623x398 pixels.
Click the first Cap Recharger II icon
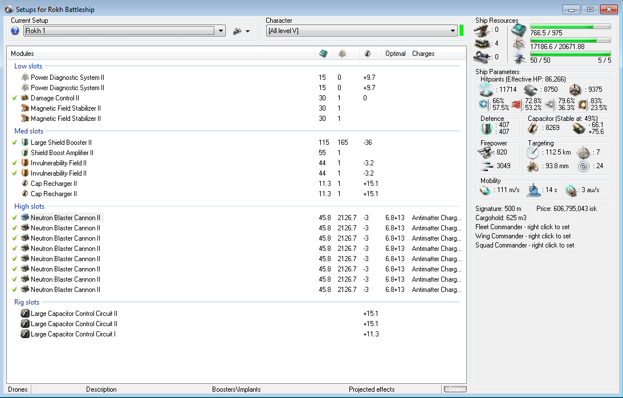[25, 183]
